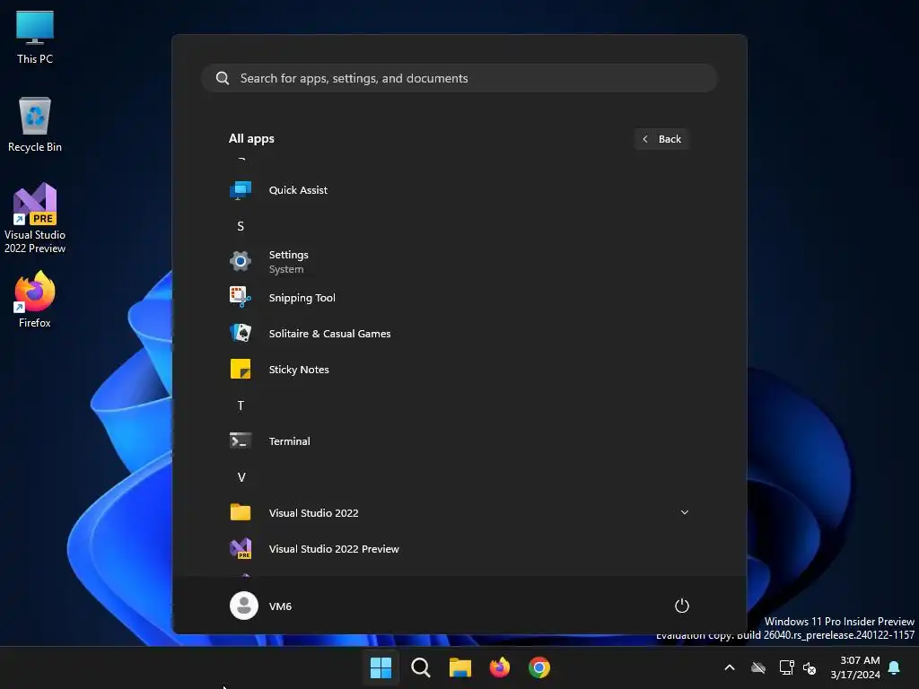The image size is (919, 689).
Task: Launch Sticky Notes via its yellow icon
Action: point(241,369)
